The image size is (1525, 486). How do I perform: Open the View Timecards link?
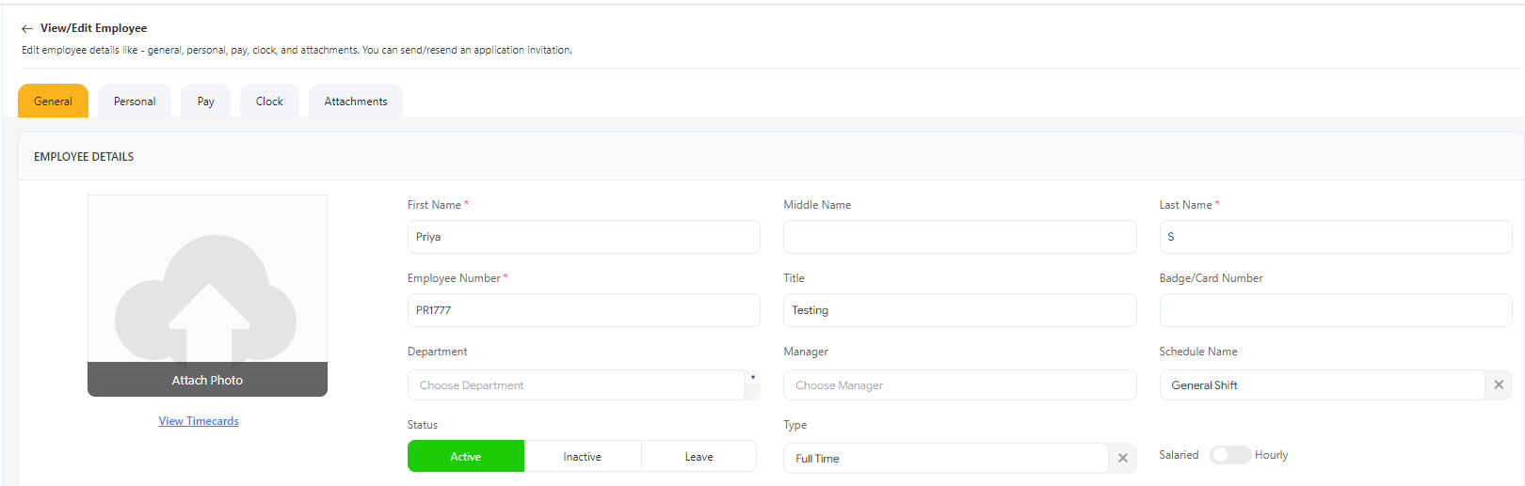click(x=199, y=421)
